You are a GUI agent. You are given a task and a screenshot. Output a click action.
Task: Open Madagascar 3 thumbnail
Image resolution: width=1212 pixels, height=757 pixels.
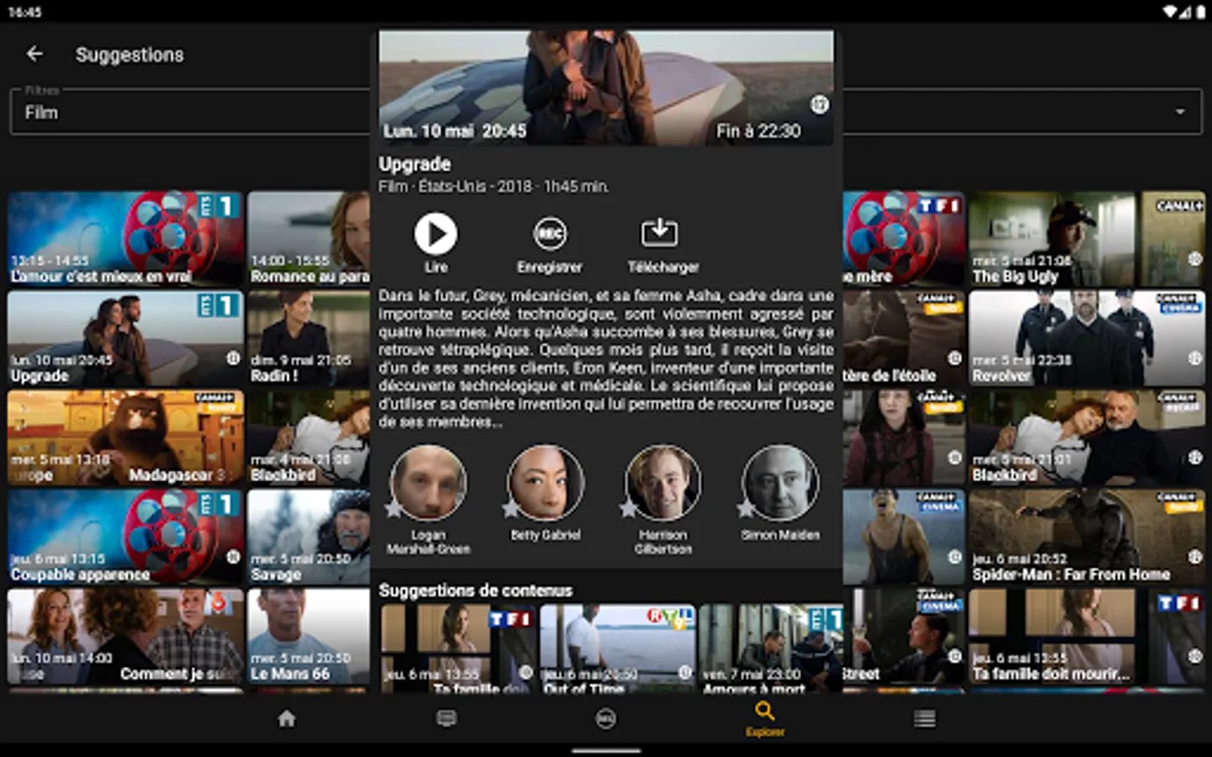[x=125, y=437]
